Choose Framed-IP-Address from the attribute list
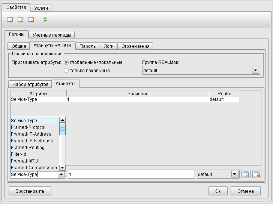The width and height of the screenshot is (273, 204). [x=31, y=134]
